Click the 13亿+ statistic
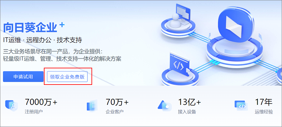Screen dimensions: 282x127 click(189, 102)
